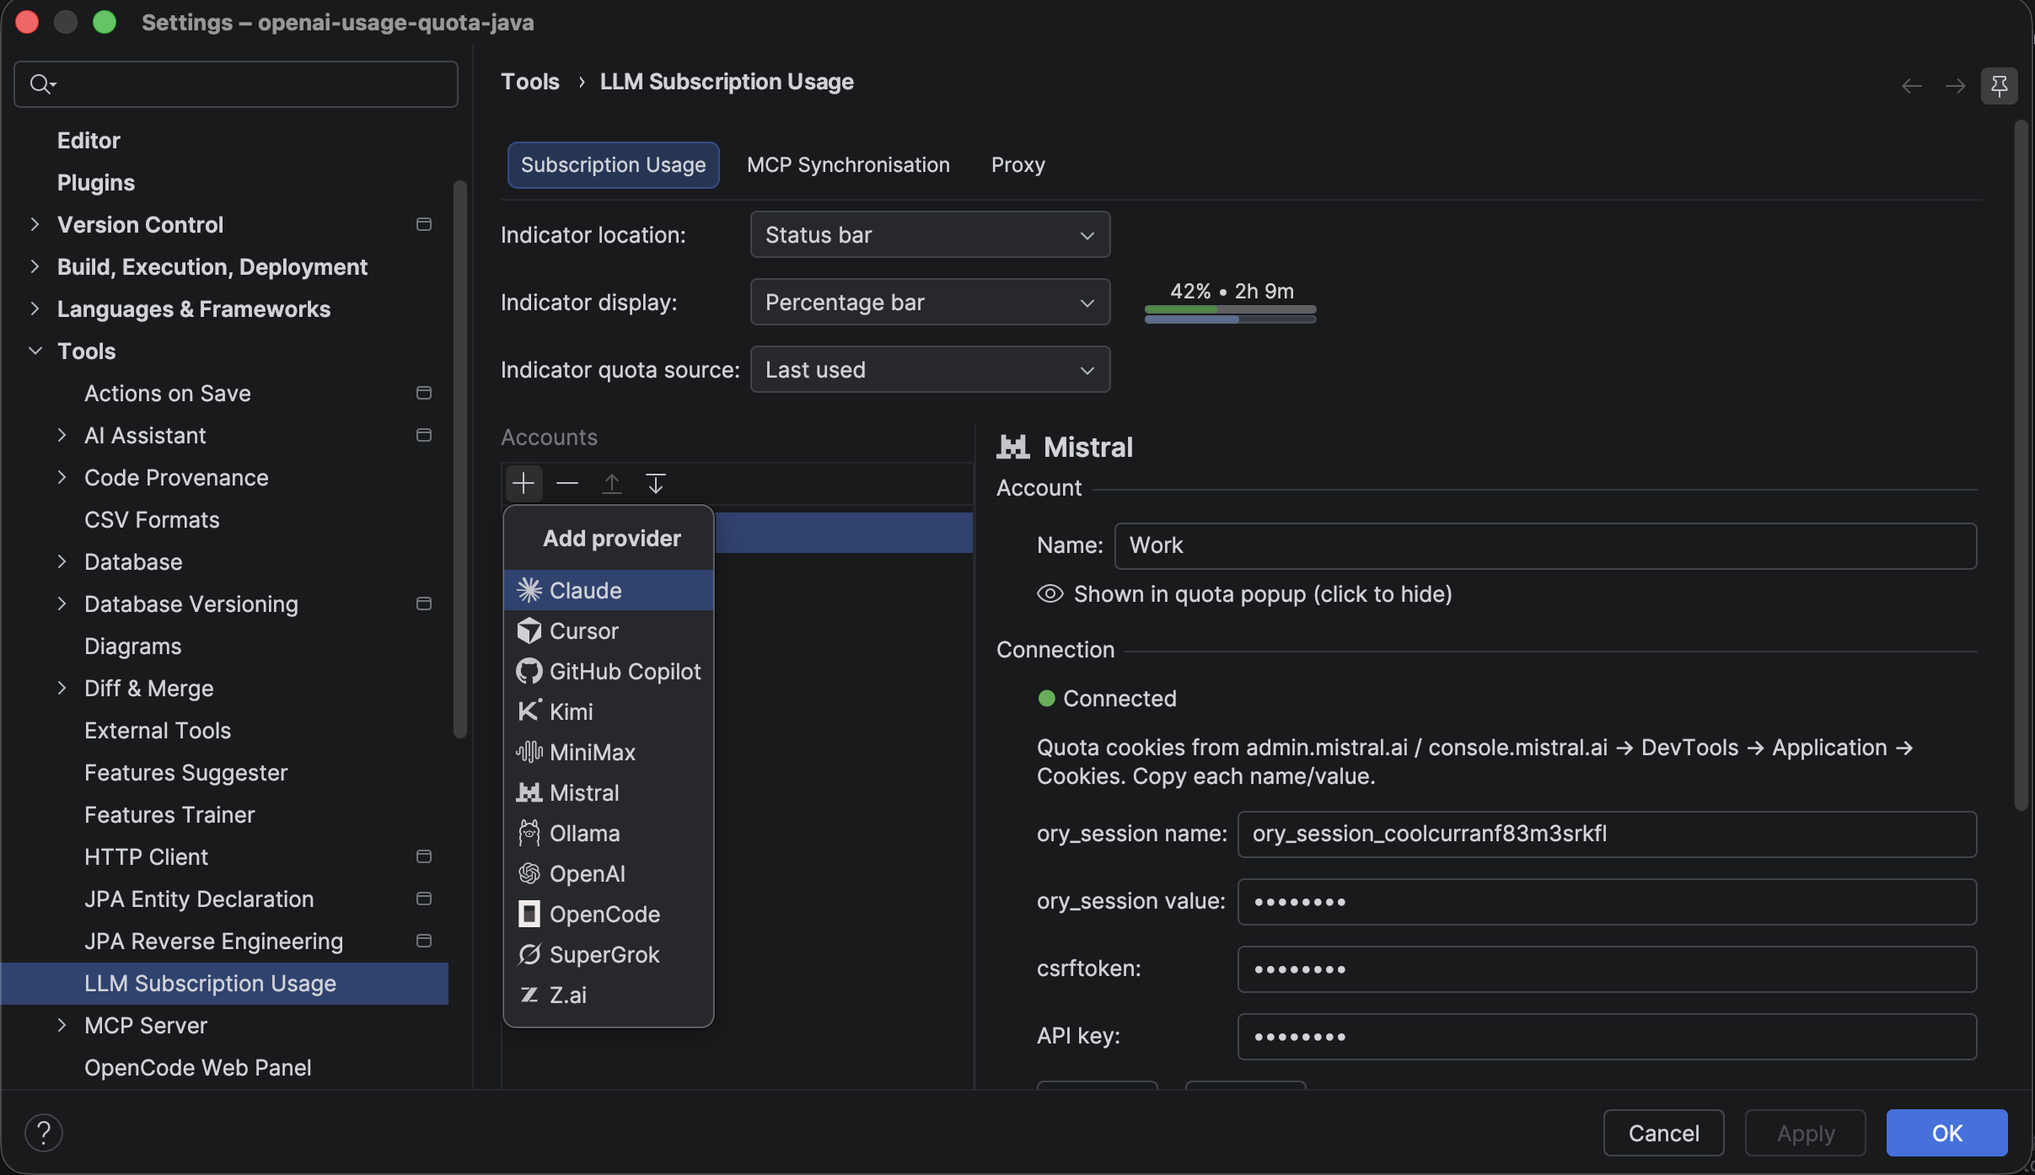Click project-level icon beside Actions on Save
The width and height of the screenshot is (2035, 1175).
point(424,393)
